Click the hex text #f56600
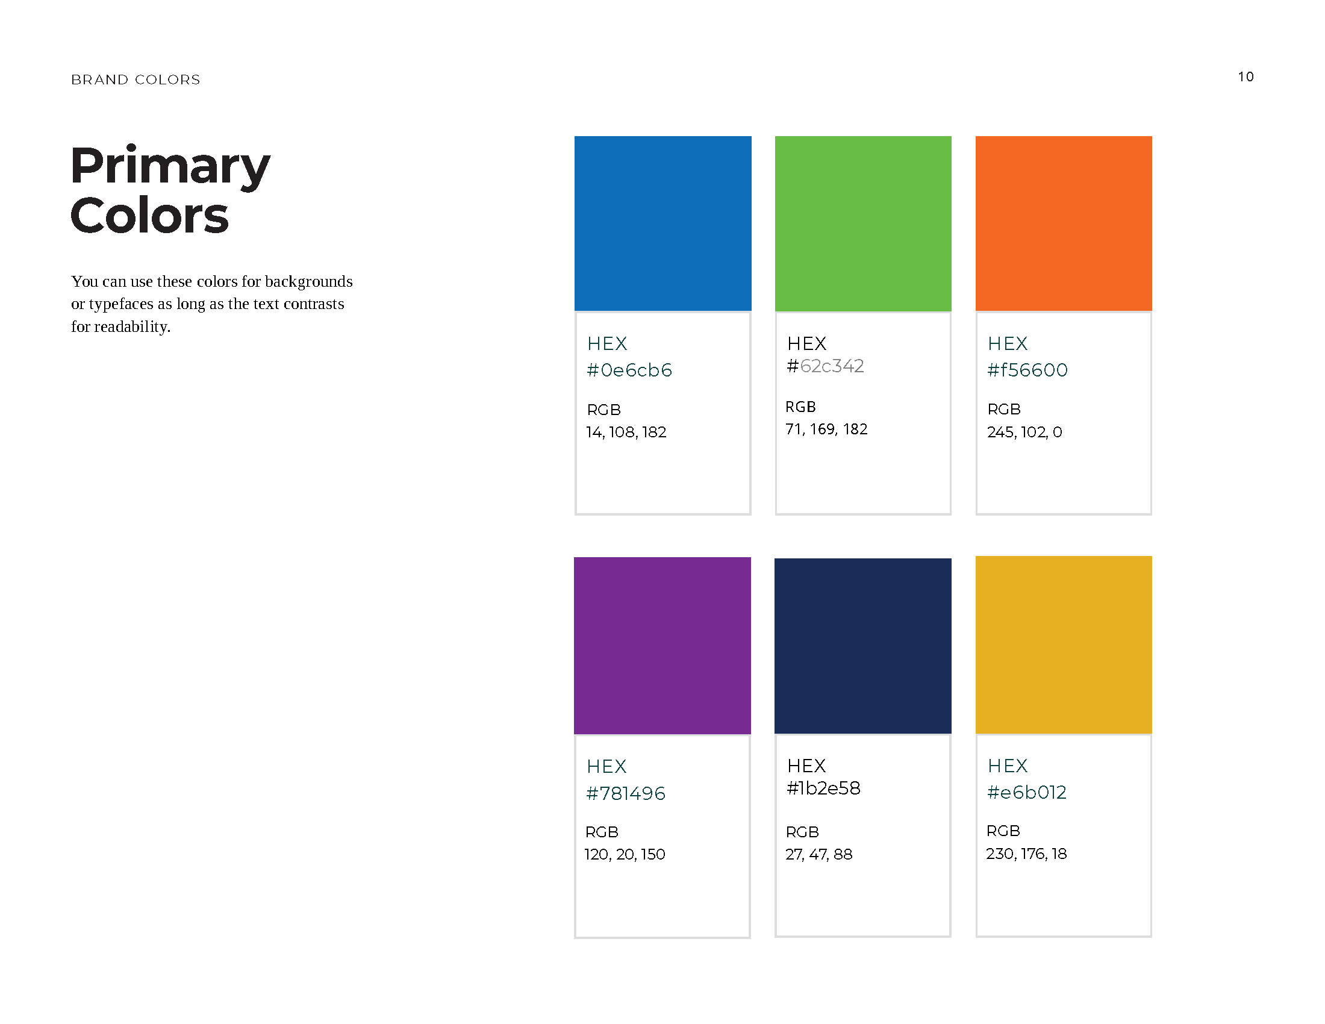Screen dimensions: 1325x1024 1027,370
